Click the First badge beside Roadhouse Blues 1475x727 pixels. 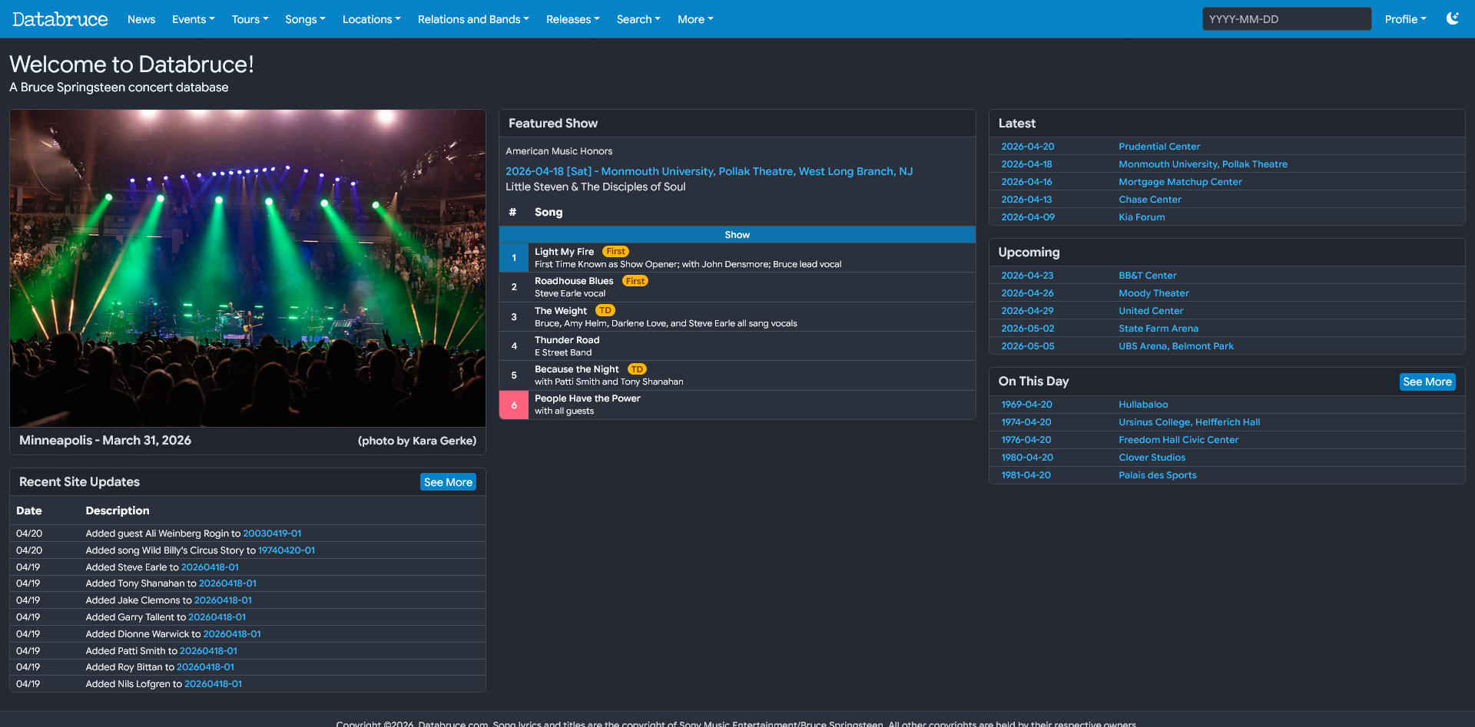click(x=635, y=281)
